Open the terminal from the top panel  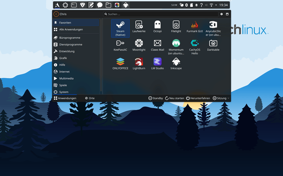[x=74, y=5]
